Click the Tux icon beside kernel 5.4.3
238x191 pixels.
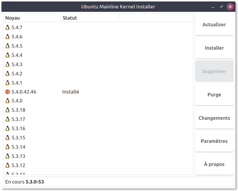[x=7, y=65]
